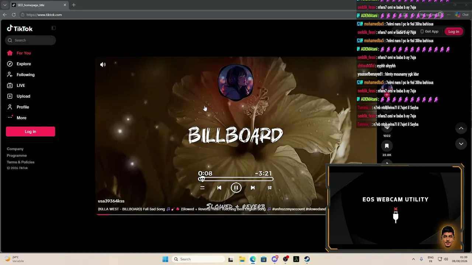The image size is (472, 265).
Task: Open the More options menu
Action: (x=17, y=118)
